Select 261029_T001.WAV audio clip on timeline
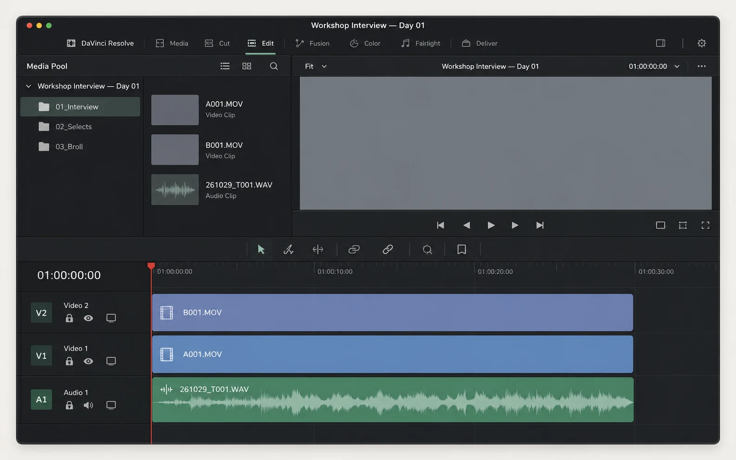 click(x=393, y=400)
